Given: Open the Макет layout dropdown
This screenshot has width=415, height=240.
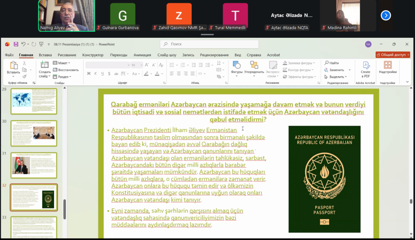Looking at the screenshot, I should point(62,63).
